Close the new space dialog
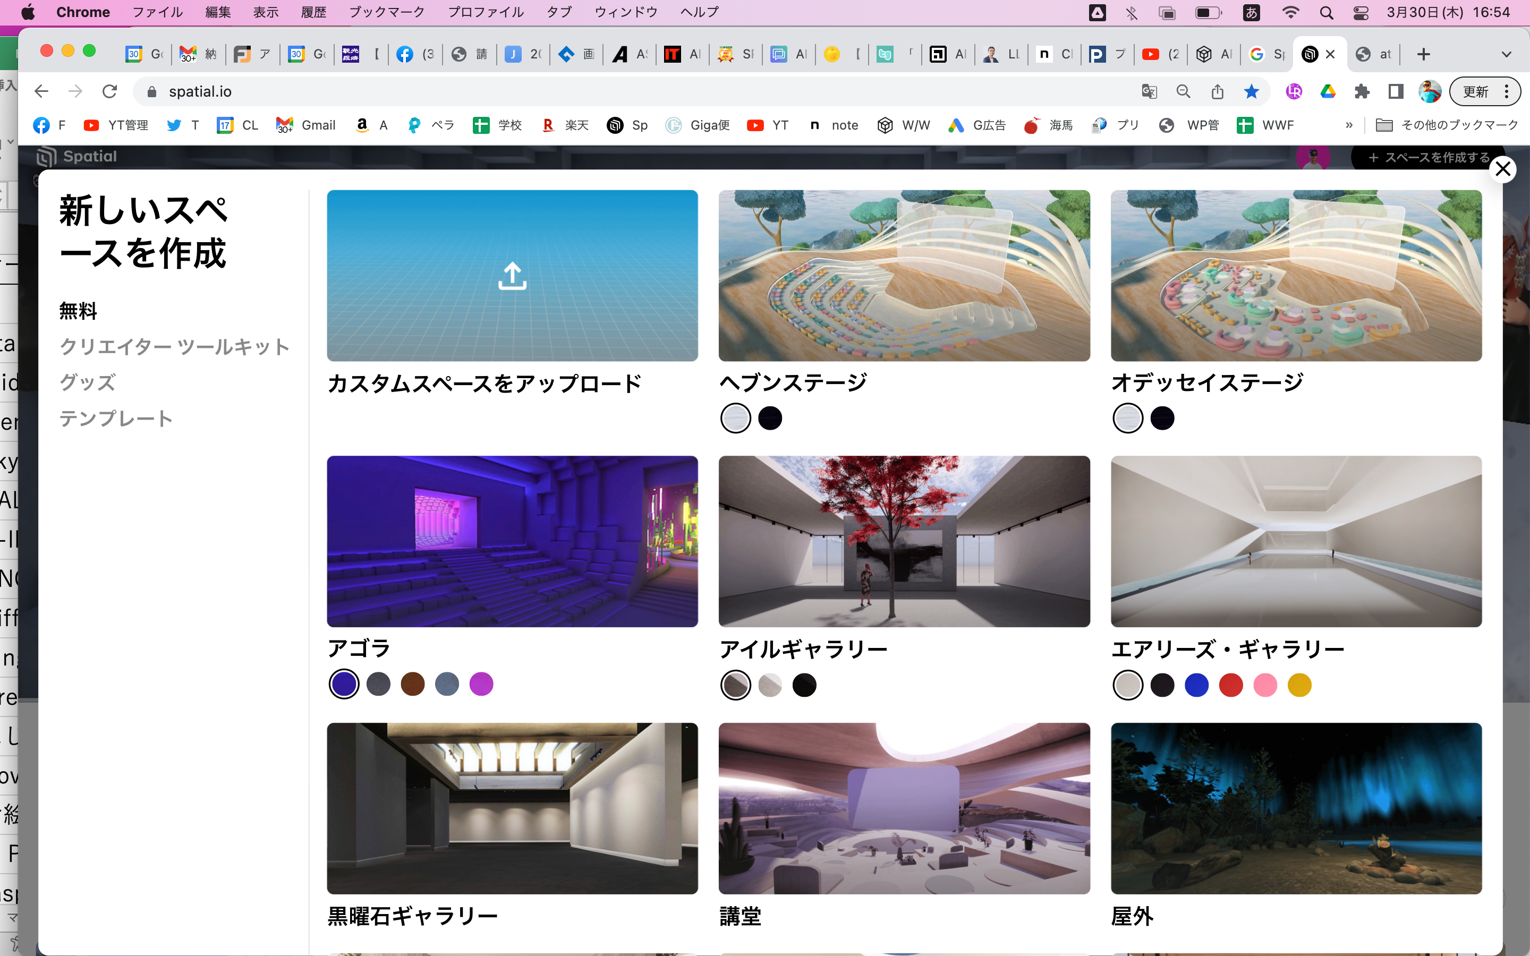Screen dimensions: 1530x956 point(1502,169)
